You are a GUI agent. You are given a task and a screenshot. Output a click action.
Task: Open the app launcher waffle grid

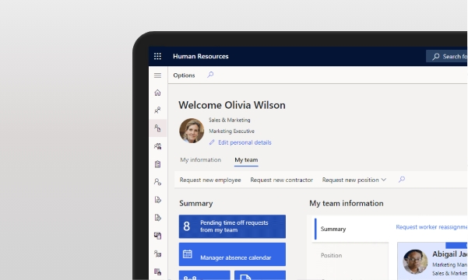pos(157,56)
